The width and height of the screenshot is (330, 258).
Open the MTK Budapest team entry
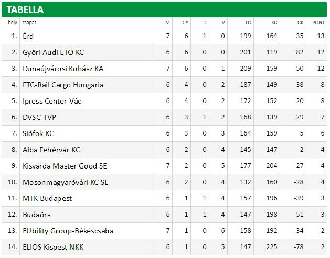click(47, 198)
